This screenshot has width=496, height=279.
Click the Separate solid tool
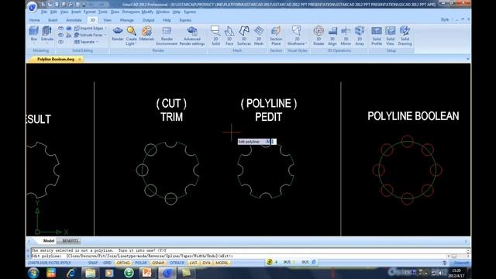84,42
